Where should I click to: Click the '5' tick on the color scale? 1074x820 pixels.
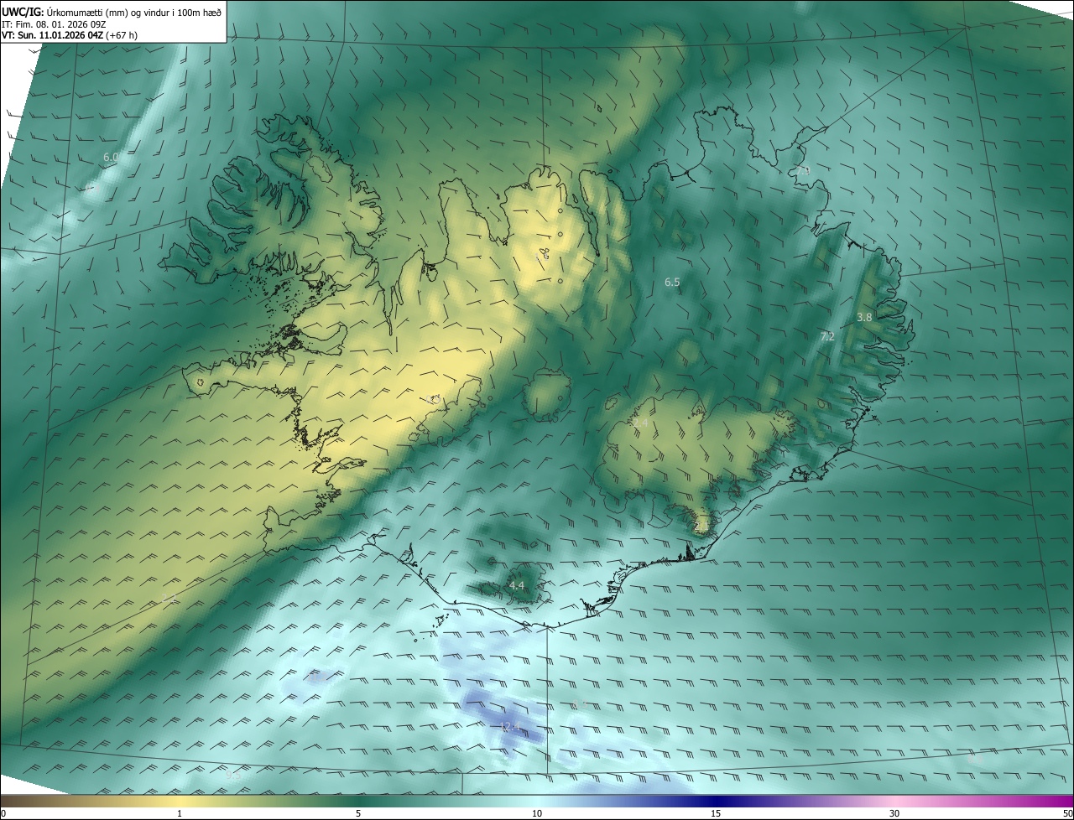click(x=358, y=813)
